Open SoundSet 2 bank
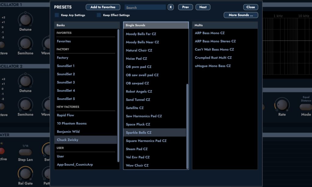The image size is (312, 187). 86,74
